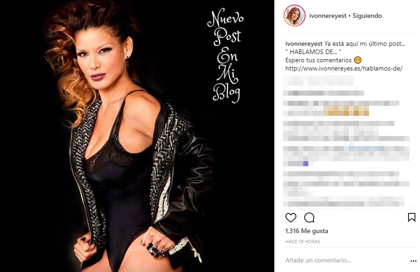The image size is (420, 272).
Task: Click the main post photo
Action: pyautogui.click(x=137, y=136)
